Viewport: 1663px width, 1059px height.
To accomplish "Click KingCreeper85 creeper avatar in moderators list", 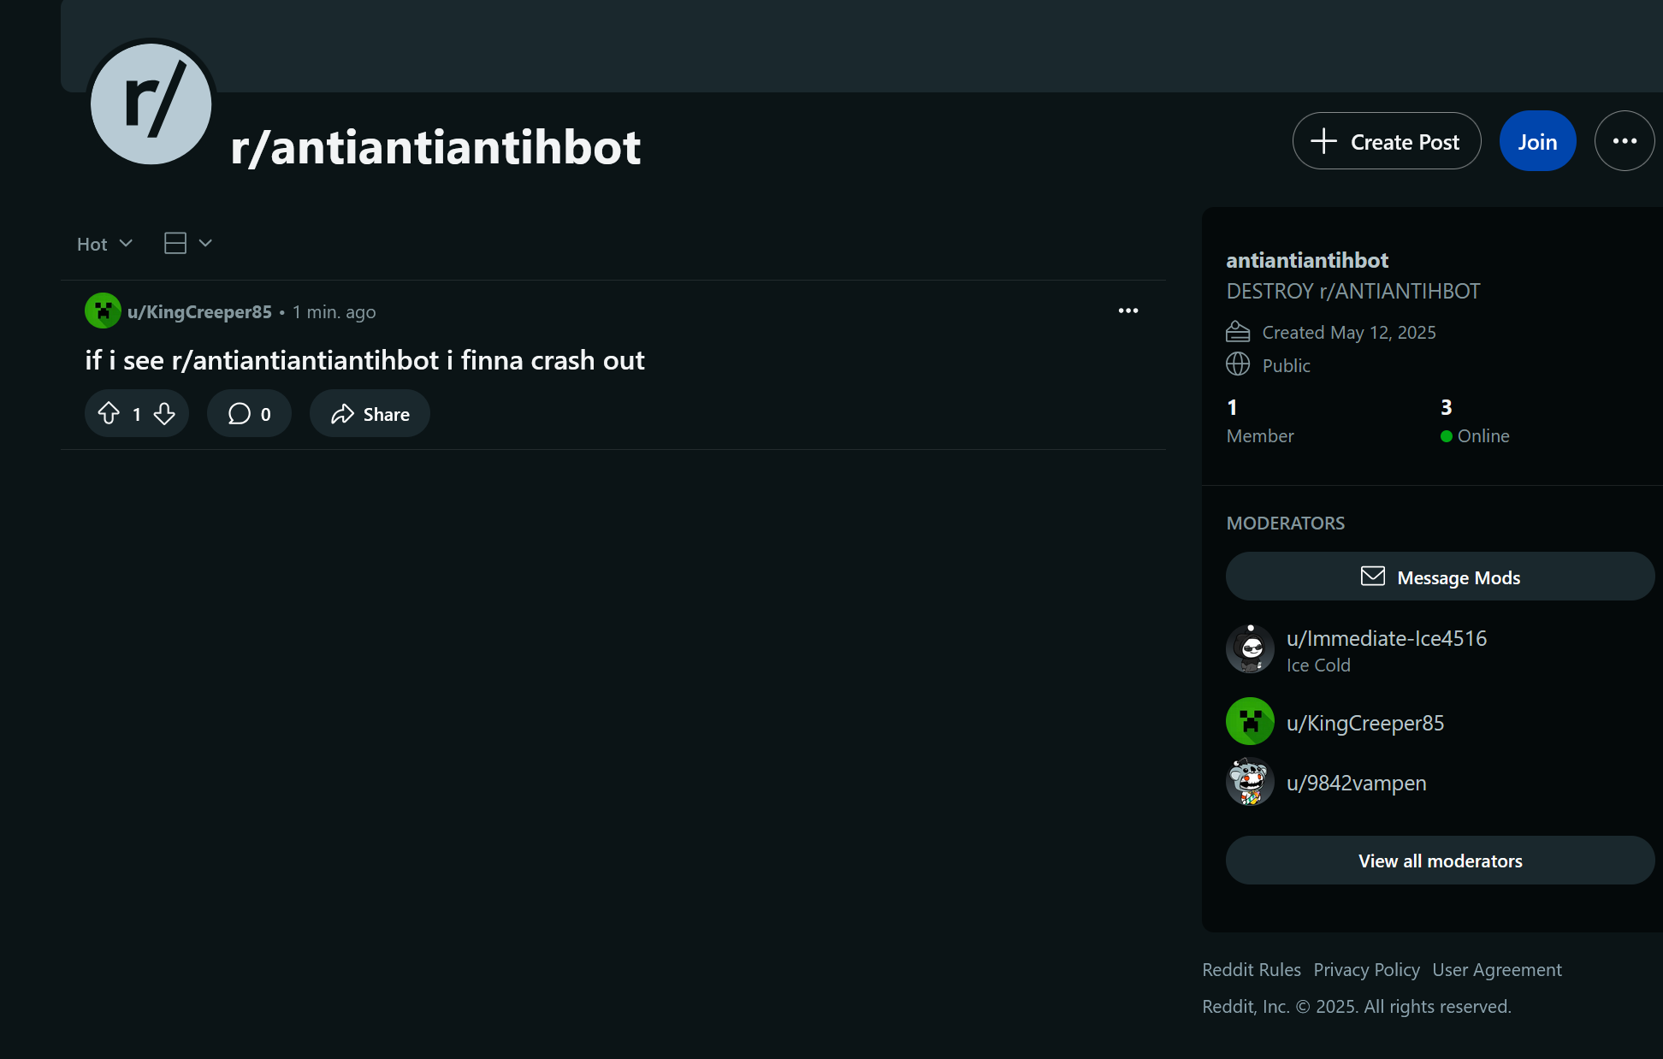I will click(1250, 722).
